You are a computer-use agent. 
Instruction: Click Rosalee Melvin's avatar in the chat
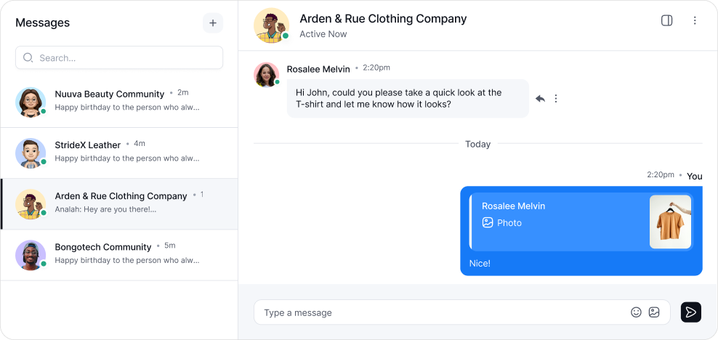[x=267, y=75]
